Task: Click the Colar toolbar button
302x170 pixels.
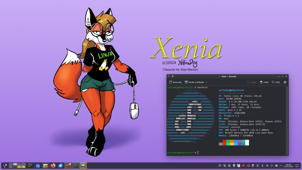Action: pyautogui.click(x=264, y=82)
